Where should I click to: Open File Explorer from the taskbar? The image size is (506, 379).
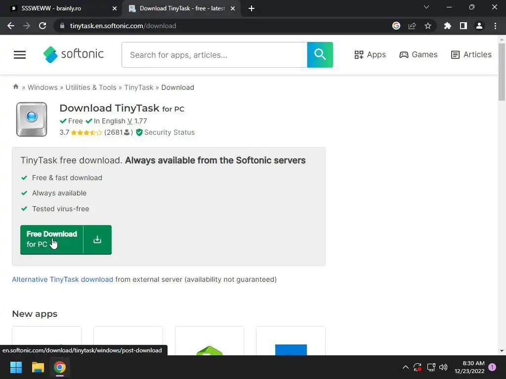tap(38, 367)
